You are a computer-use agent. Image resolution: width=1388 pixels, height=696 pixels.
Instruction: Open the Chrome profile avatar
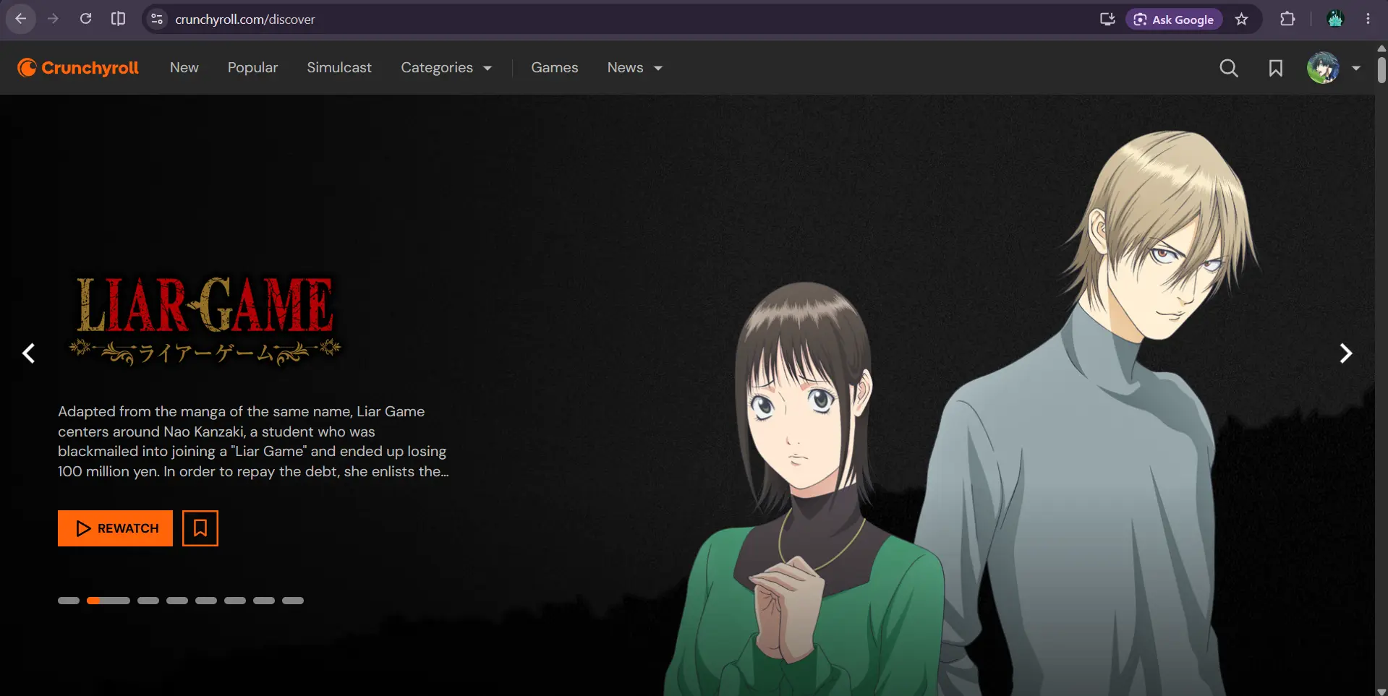[x=1335, y=20]
